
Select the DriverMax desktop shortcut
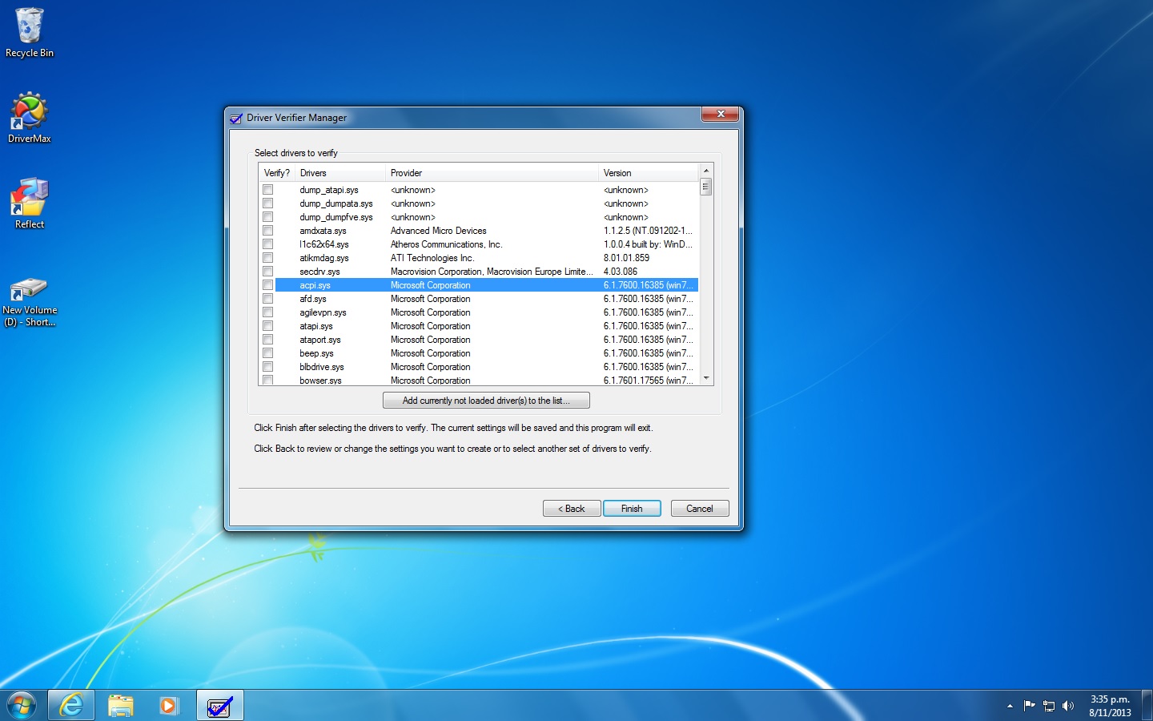pyautogui.click(x=30, y=117)
